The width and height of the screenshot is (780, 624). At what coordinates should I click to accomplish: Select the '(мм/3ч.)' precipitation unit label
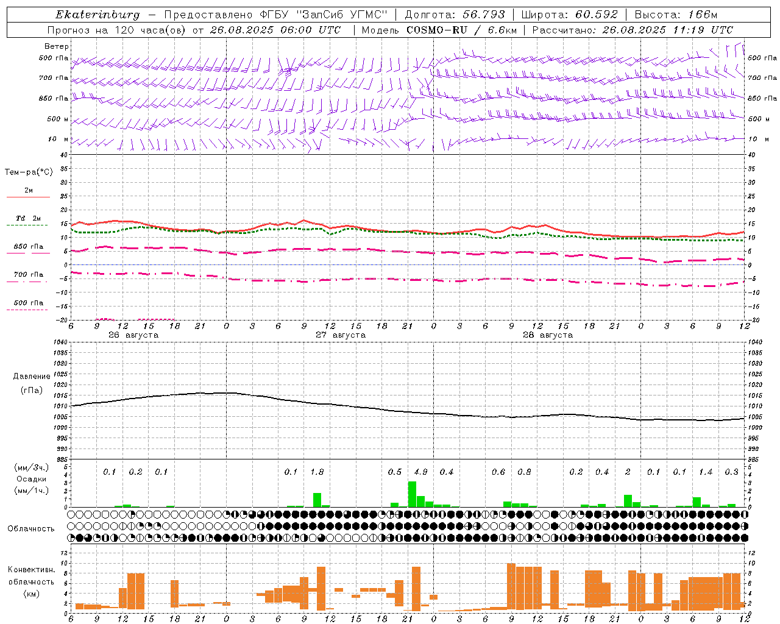coord(31,467)
